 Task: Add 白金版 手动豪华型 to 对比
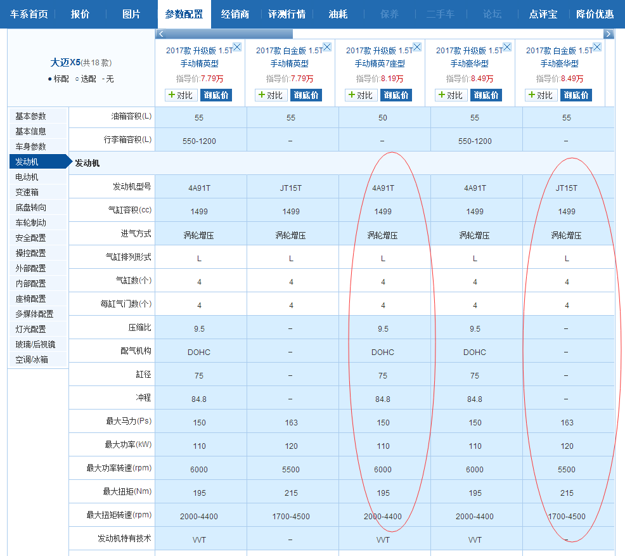point(541,95)
